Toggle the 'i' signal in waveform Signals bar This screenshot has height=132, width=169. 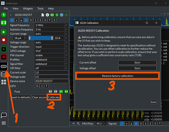[x=122, y=124]
